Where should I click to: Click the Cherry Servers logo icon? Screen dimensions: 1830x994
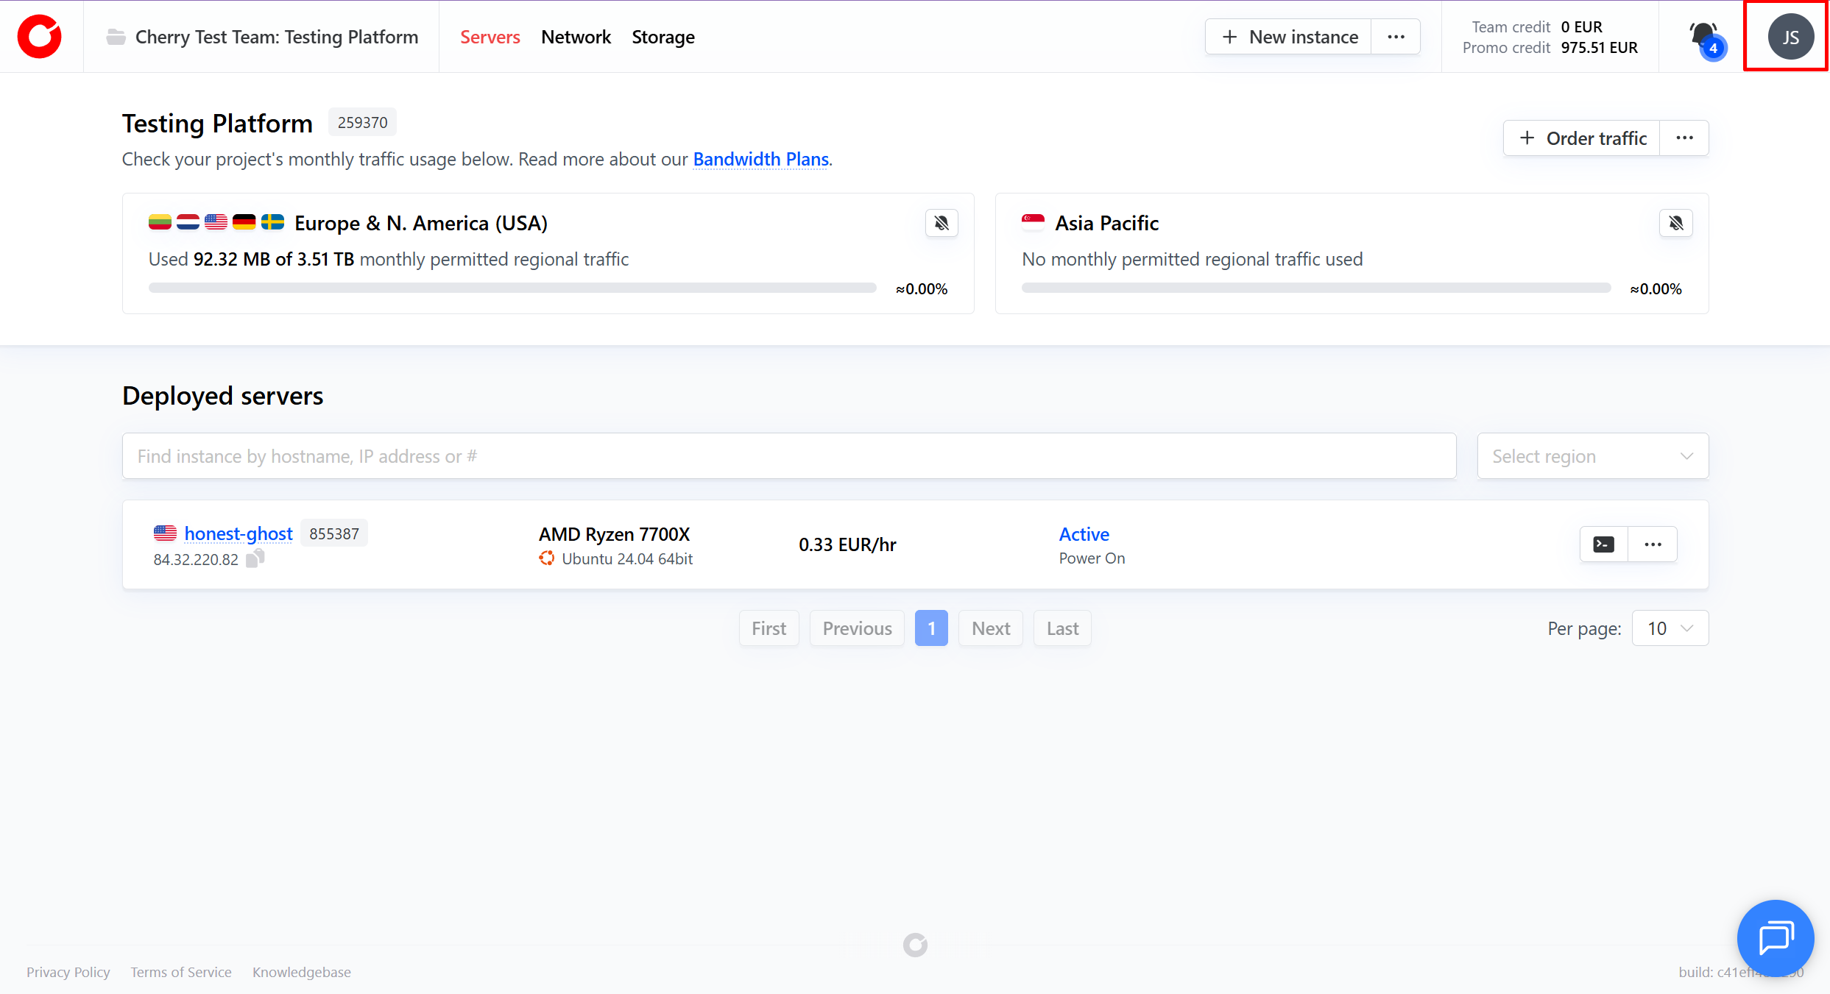coord(40,36)
